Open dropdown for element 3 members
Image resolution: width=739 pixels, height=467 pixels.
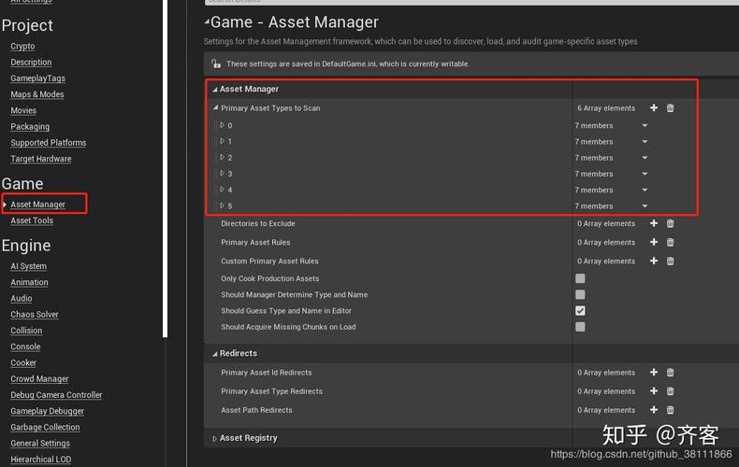click(x=645, y=174)
